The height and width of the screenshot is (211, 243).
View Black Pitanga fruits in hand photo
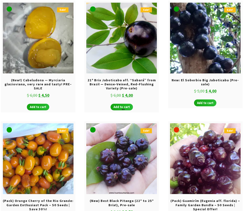[122, 159]
